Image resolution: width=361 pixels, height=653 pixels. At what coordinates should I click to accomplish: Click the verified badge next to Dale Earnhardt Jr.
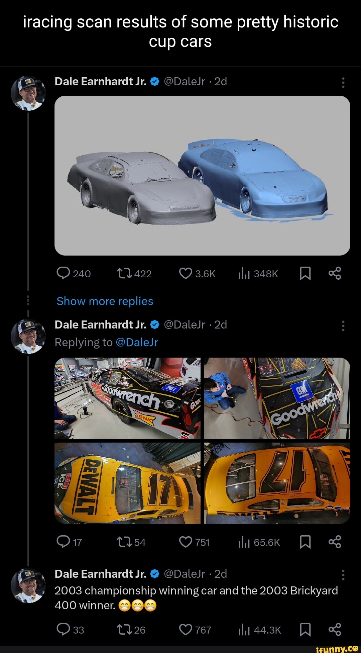pos(154,81)
